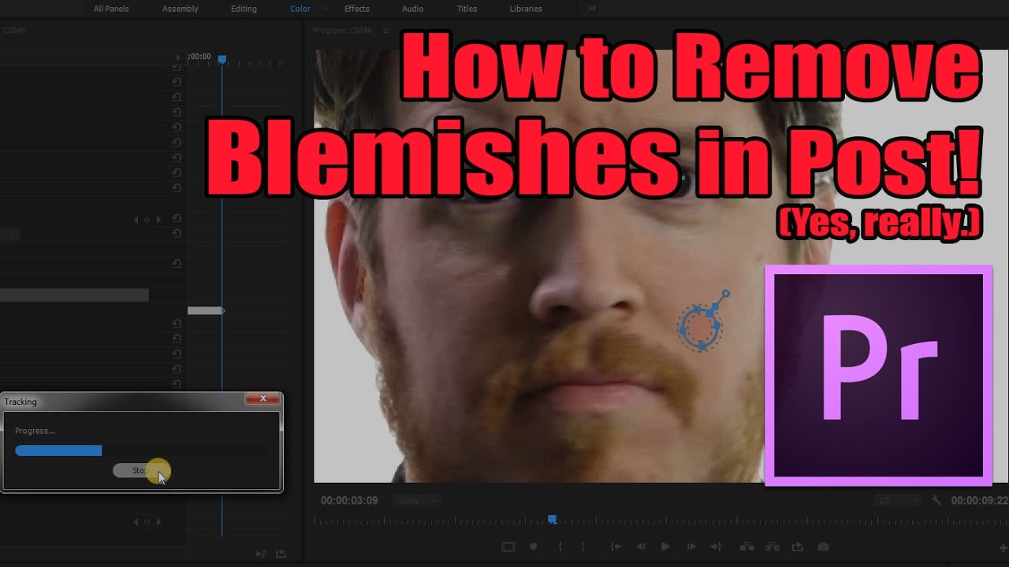1009x567 pixels.
Task: Click Stop in the Tracking dialog
Action: point(140,470)
